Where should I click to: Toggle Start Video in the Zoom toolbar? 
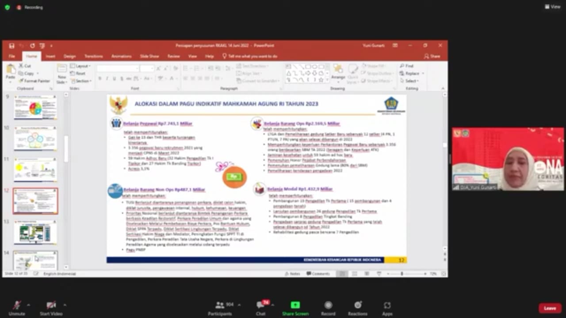click(x=51, y=306)
